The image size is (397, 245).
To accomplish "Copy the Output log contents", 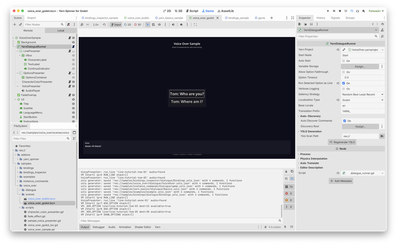I will coord(292,171).
